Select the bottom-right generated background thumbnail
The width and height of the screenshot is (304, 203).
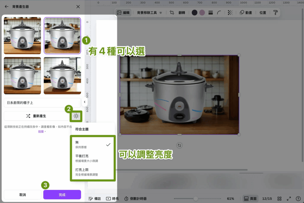point(62,76)
